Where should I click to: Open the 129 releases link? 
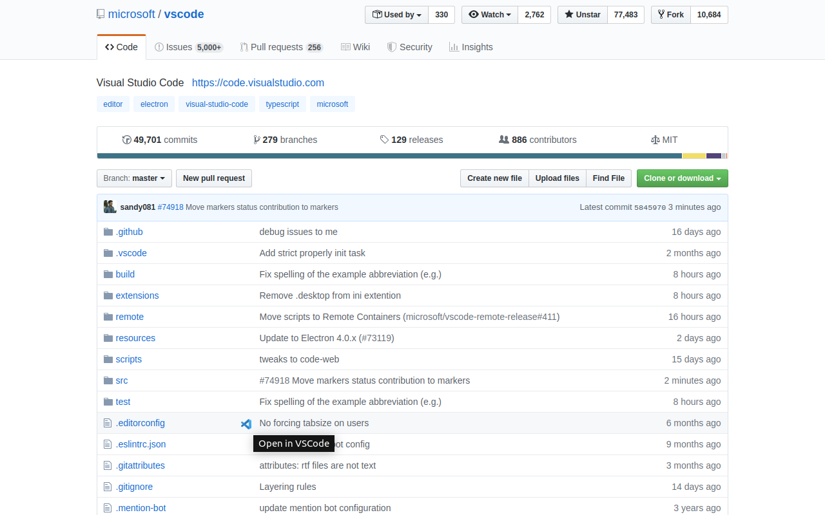[x=411, y=140]
